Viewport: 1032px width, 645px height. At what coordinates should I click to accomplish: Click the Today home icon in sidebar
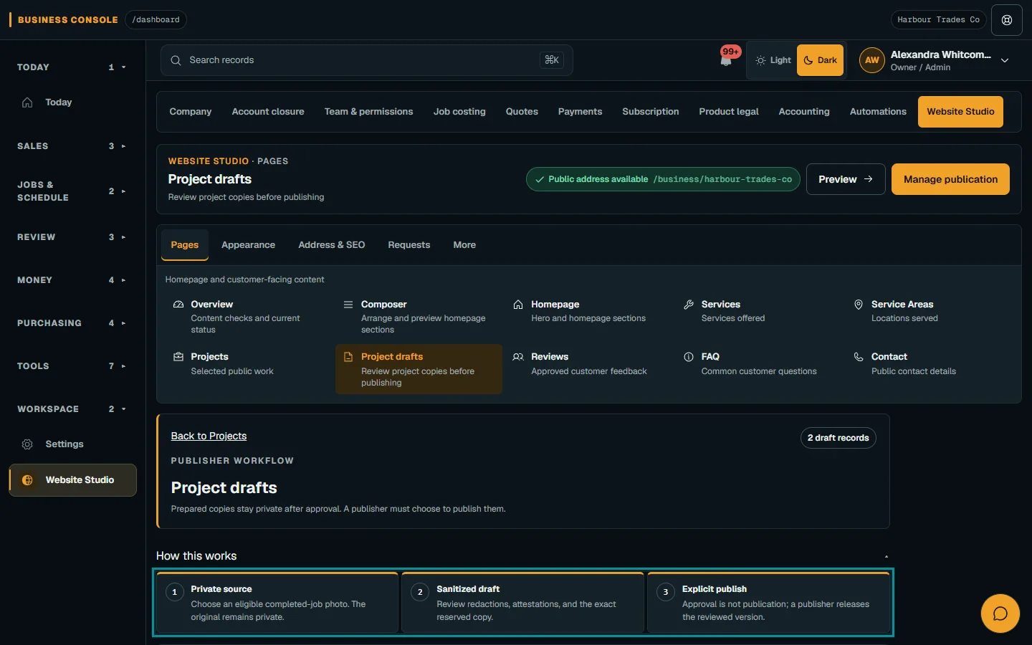click(x=27, y=102)
